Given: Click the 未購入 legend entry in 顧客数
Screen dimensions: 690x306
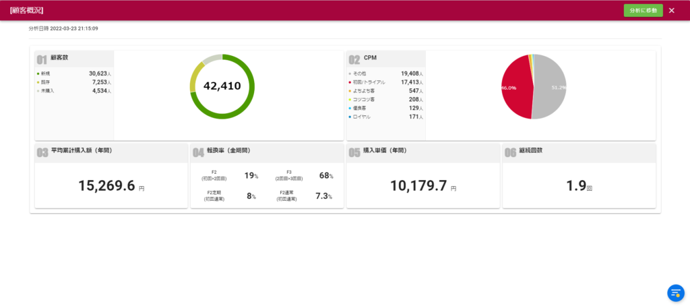Looking at the screenshot, I should tap(47, 90).
